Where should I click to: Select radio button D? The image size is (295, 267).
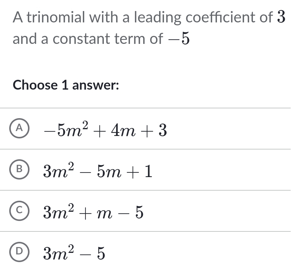point(19,253)
